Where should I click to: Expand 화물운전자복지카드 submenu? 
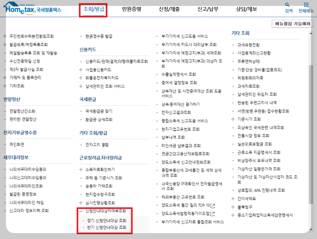(x=81, y=78)
